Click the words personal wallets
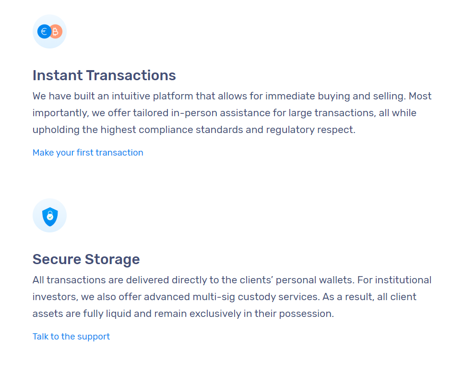Image resolution: width=463 pixels, height=376 pixels. click(x=315, y=280)
